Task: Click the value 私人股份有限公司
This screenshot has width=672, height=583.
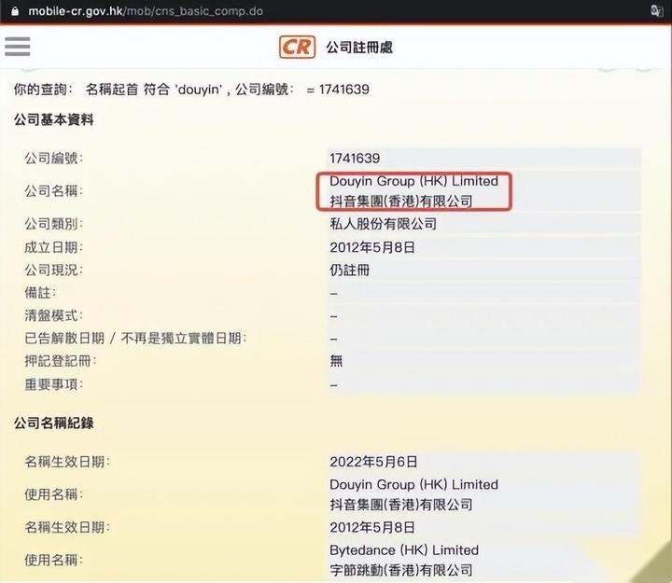Action: point(384,224)
